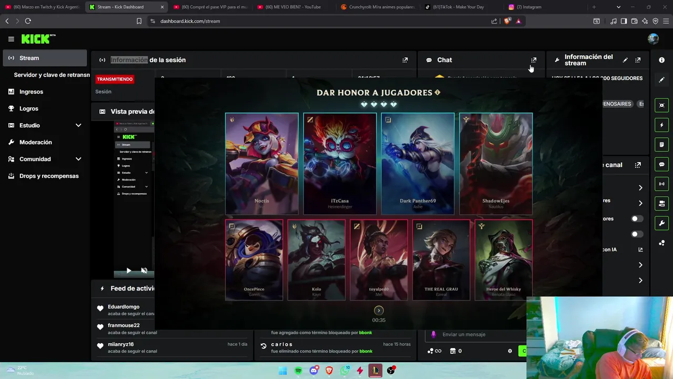Open the second channel action chevron
This screenshot has width=673, height=379.
tap(640, 203)
